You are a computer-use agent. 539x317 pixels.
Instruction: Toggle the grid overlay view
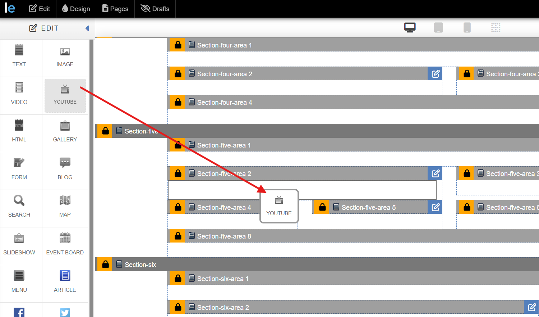(496, 28)
